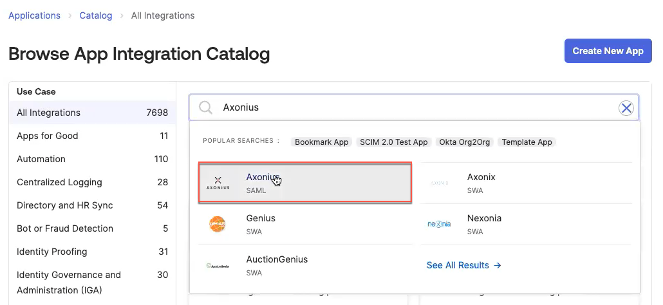Pick the Template App popular search
The height and width of the screenshot is (305, 663).
[x=527, y=142]
